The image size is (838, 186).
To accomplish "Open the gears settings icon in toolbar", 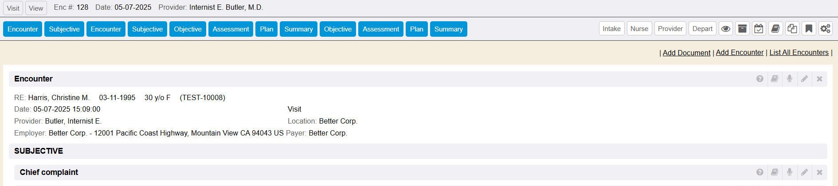I will pos(825,29).
